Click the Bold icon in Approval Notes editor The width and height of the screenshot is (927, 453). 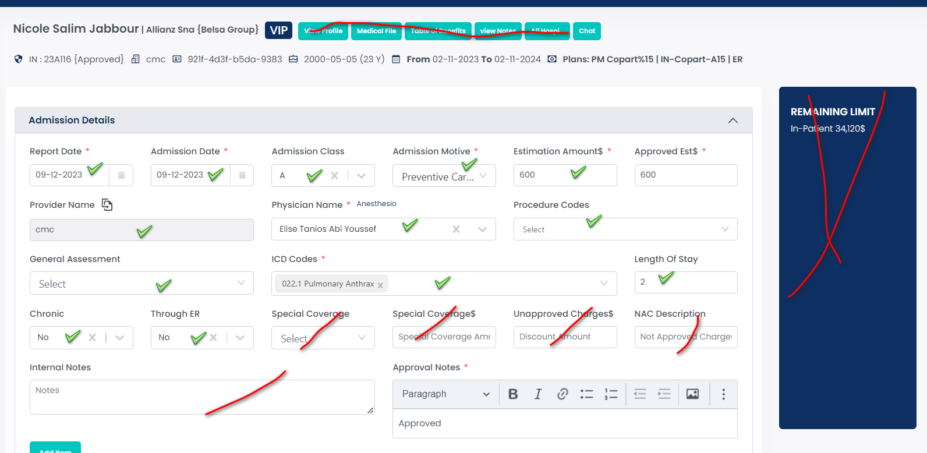click(513, 394)
